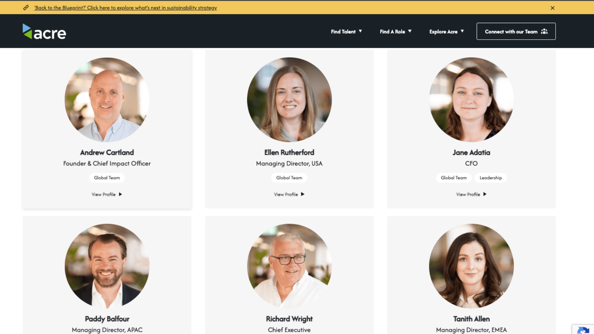The width and height of the screenshot is (594, 334).
Task: Click Connect with our Team button
Action: (x=516, y=31)
